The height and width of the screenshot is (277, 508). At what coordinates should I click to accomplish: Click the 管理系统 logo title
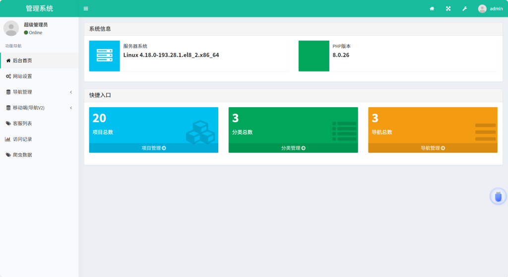click(39, 8)
